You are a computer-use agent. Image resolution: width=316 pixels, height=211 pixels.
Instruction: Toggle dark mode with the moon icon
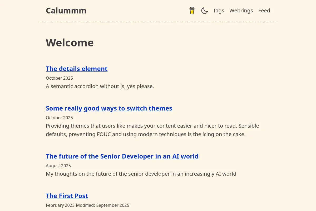tap(205, 11)
